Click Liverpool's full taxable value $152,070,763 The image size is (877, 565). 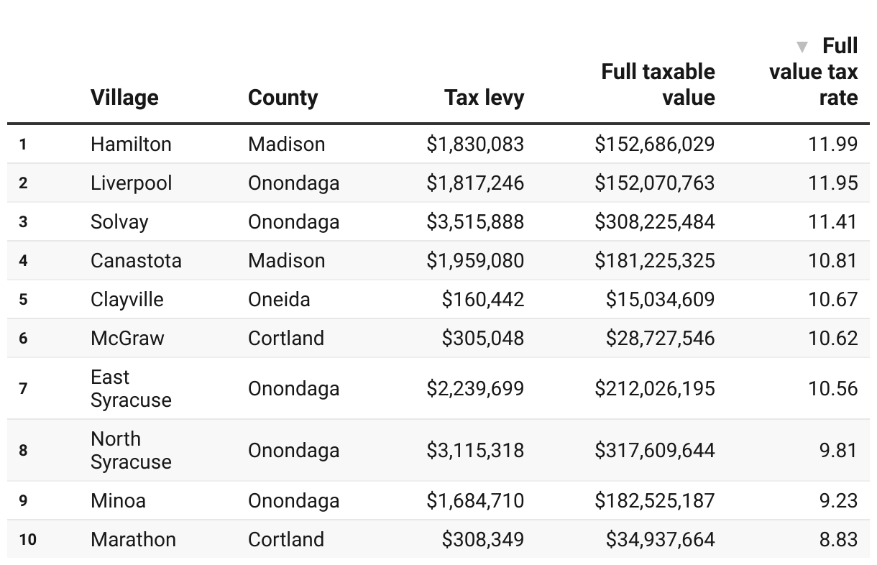coord(655,183)
